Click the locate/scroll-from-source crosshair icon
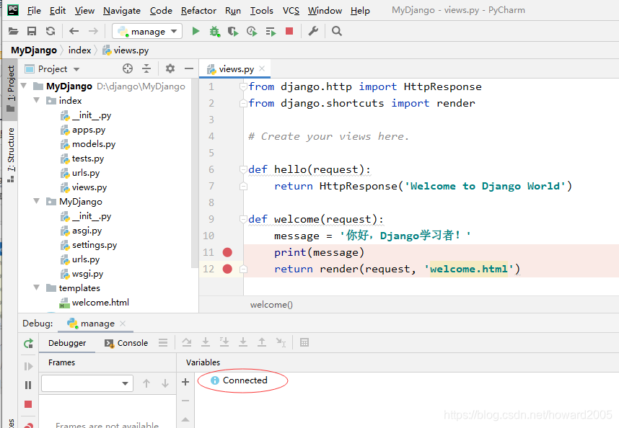619x428 pixels. tap(128, 69)
